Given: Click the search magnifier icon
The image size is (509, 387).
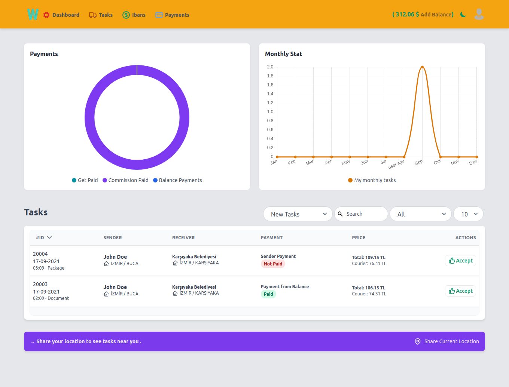Looking at the screenshot, I should tap(340, 214).
